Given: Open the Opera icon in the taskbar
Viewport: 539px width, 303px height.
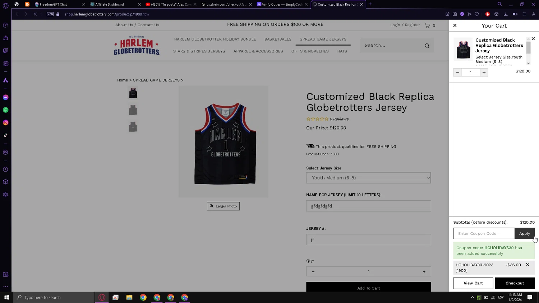Looking at the screenshot, I should [x=102, y=297].
